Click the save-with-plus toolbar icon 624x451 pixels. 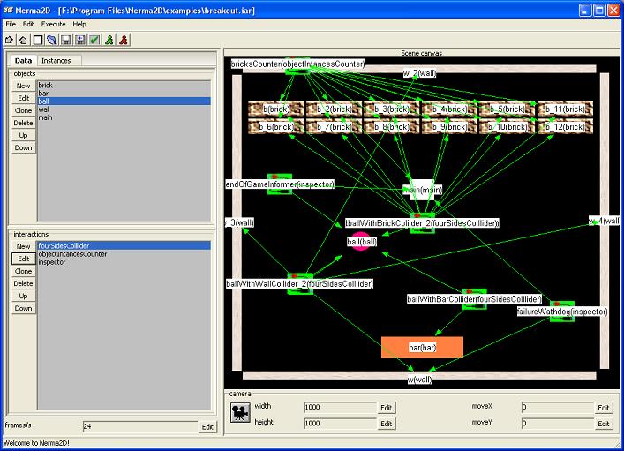(80, 40)
